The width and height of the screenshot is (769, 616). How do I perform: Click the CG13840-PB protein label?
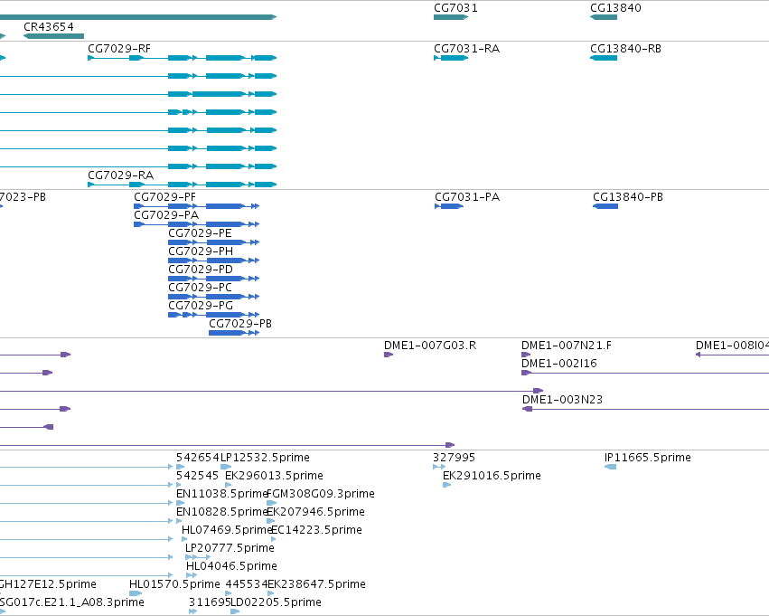click(x=628, y=197)
